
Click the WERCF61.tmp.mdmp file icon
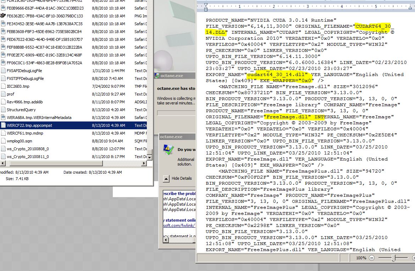3,133
